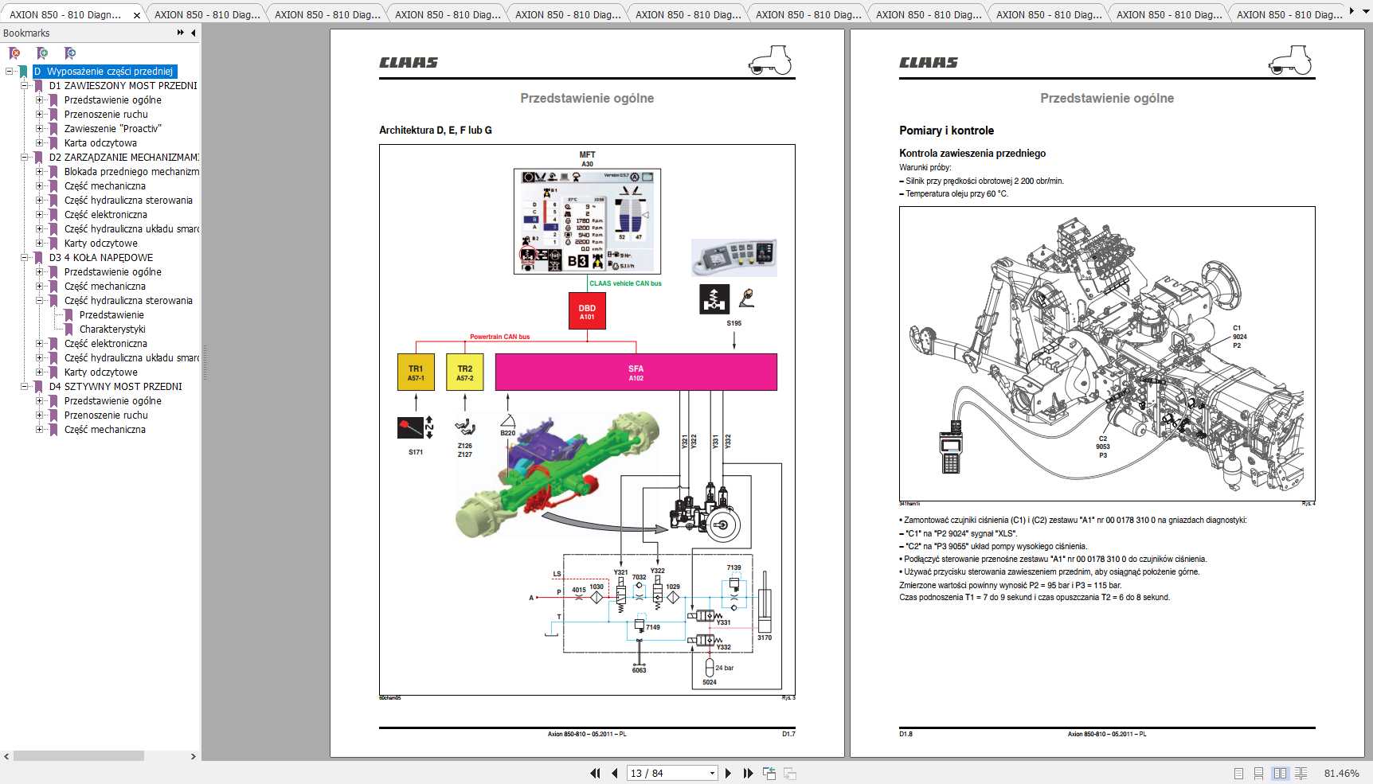The width and height of the screenshot is (1373, 784).
Task: Expand Przenoszenie ruchu under D4
Action: (x=39, y=415)
